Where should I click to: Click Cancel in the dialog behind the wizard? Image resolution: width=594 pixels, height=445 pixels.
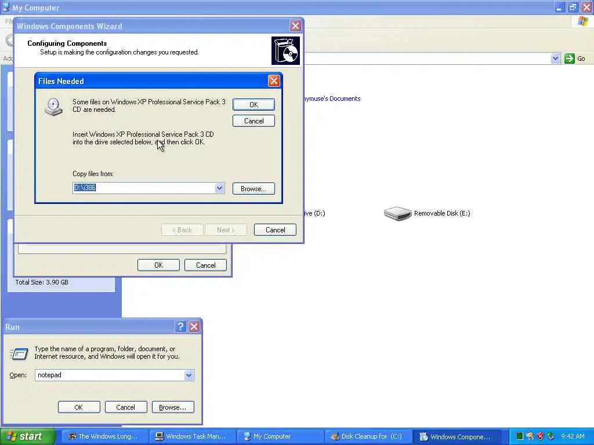tap(205, 265)
